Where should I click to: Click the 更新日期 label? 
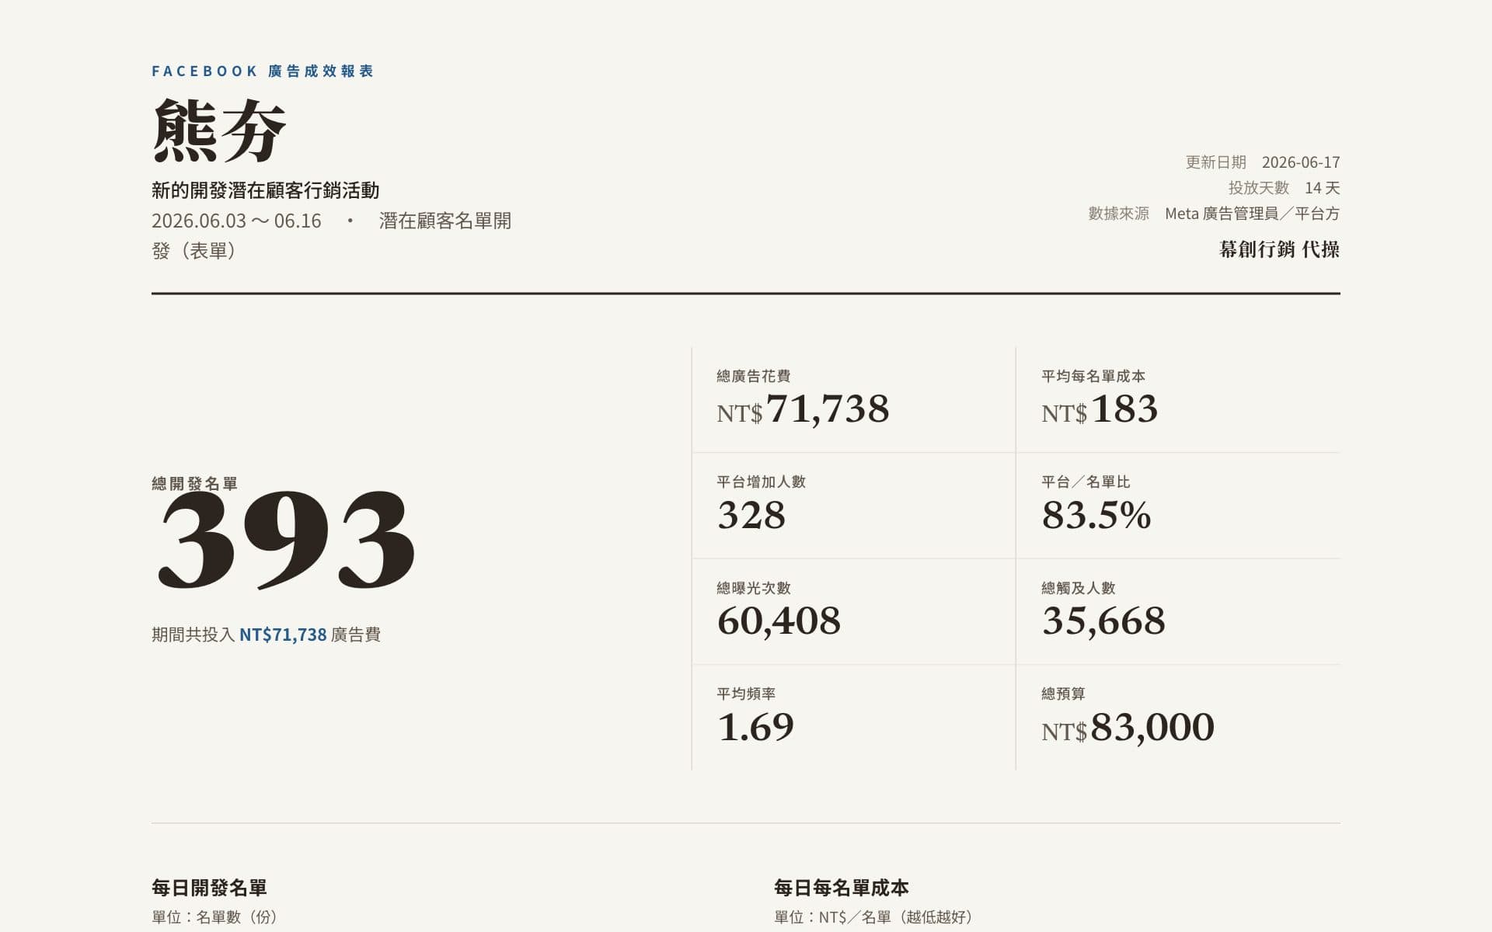[x=1215, y=162]
